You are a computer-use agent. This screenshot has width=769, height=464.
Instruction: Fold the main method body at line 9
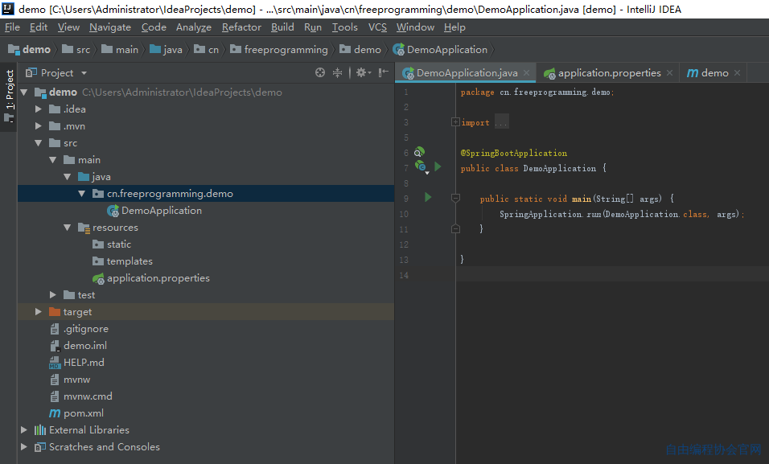(x=455, y=198)
